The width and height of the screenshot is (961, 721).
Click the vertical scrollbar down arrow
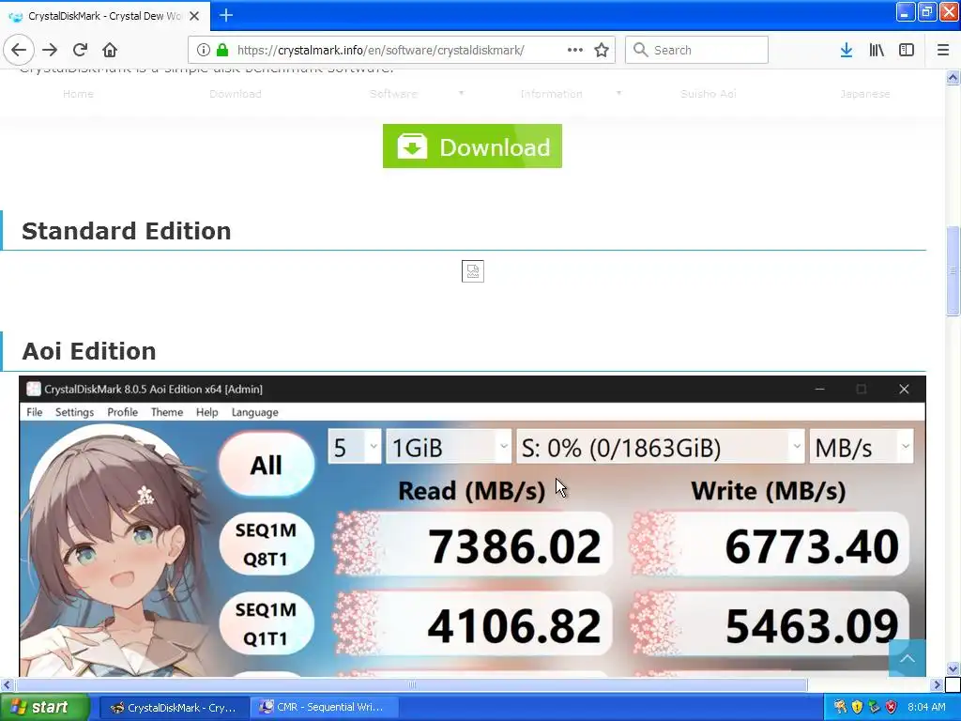pos(953,669)
